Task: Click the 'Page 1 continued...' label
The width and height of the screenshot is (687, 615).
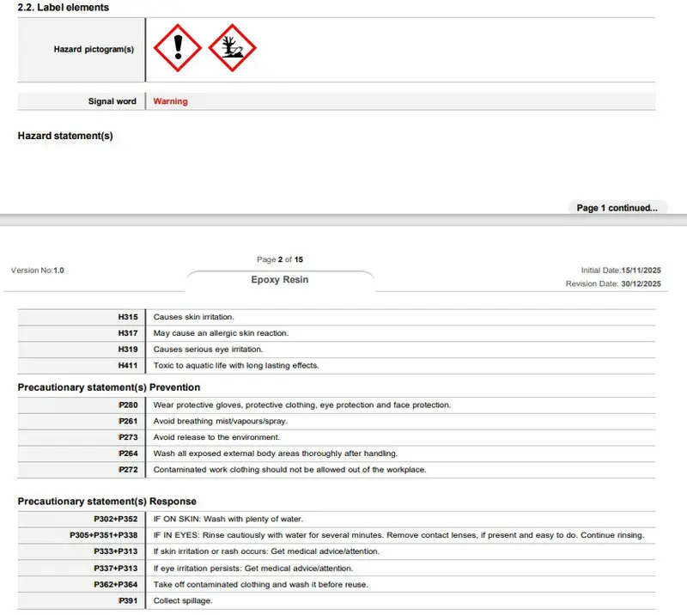Action: coord(617,208)
